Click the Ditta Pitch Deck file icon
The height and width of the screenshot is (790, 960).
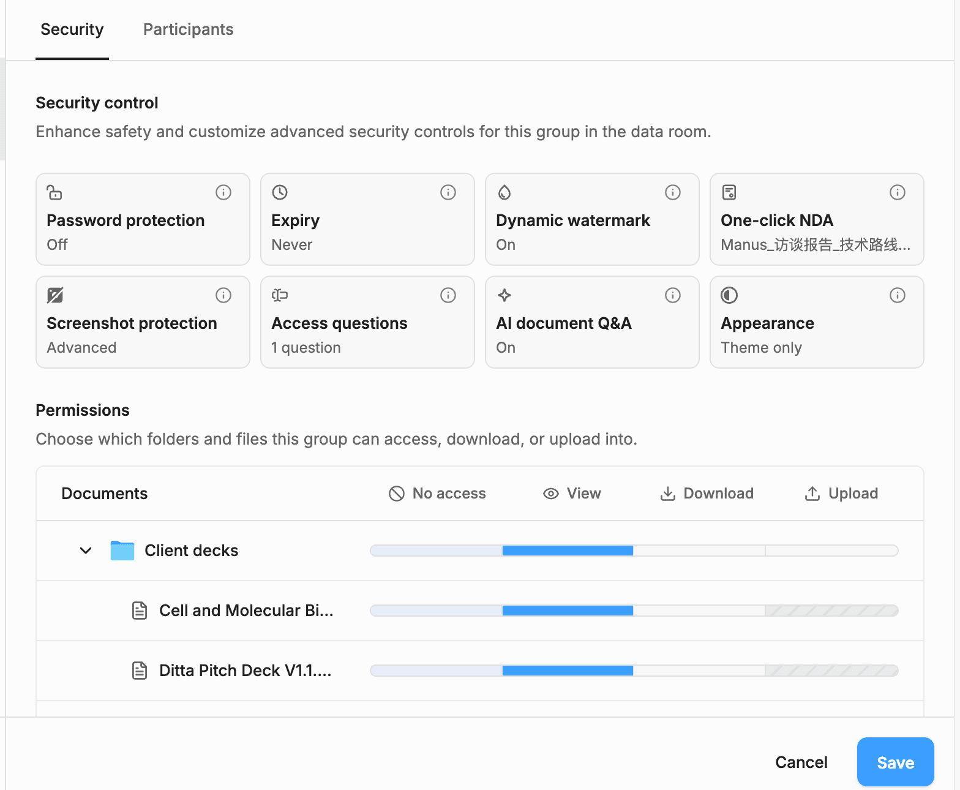pos(140,671)
